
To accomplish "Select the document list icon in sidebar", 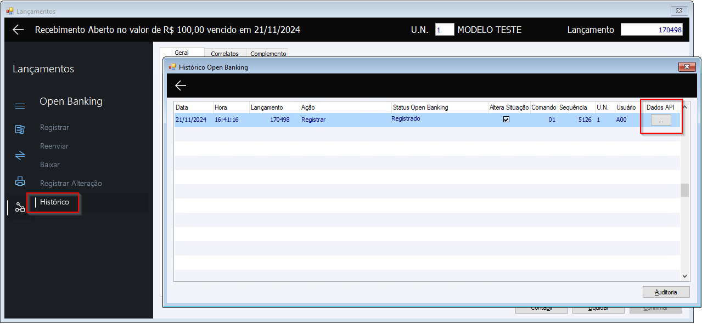I will click(20, 129).
